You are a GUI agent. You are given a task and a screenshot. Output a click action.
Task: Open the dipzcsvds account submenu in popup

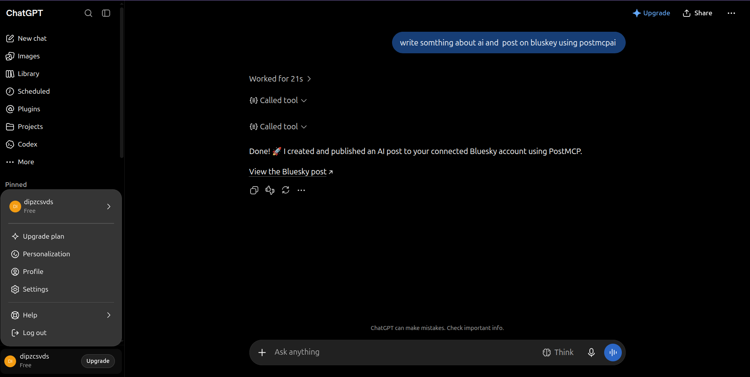click(x=61, y=206)
